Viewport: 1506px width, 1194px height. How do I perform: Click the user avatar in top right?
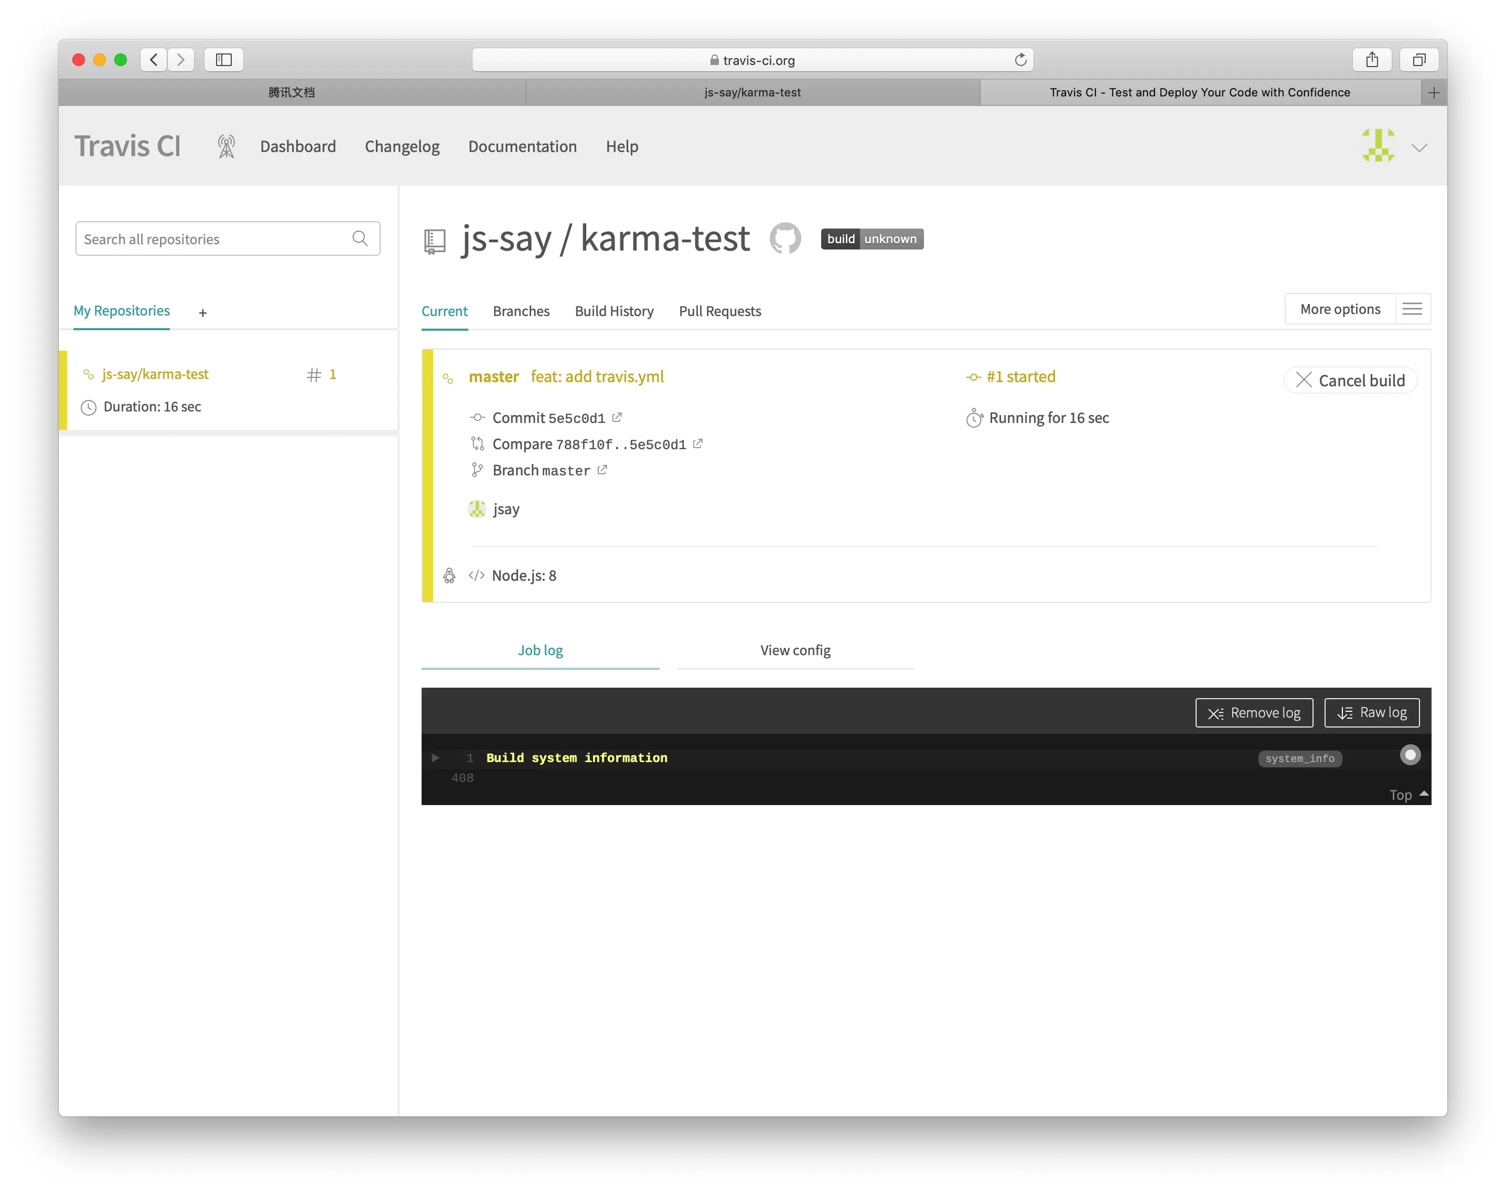coord(1378,145)
